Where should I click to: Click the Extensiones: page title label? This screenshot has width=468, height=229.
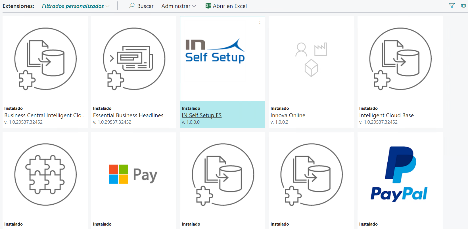pos(18,6)
